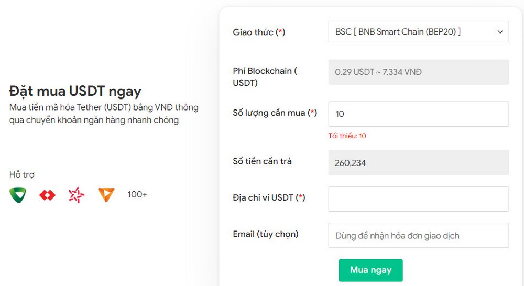Click the green Mua ngay button

[370, 270]
